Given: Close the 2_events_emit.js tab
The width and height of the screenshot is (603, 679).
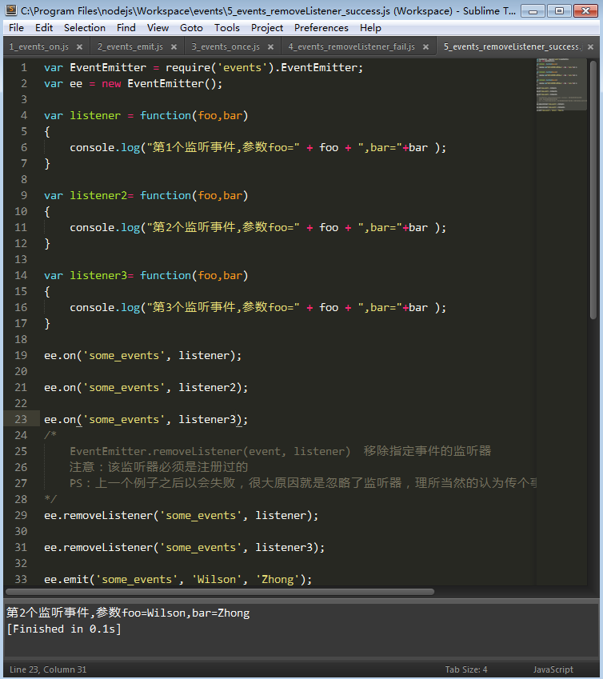Looking at the screenshot, I should (174, 46).
